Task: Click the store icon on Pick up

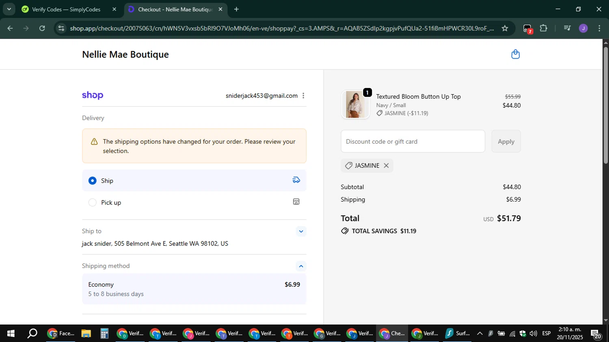Action: (x=296, y=202)
